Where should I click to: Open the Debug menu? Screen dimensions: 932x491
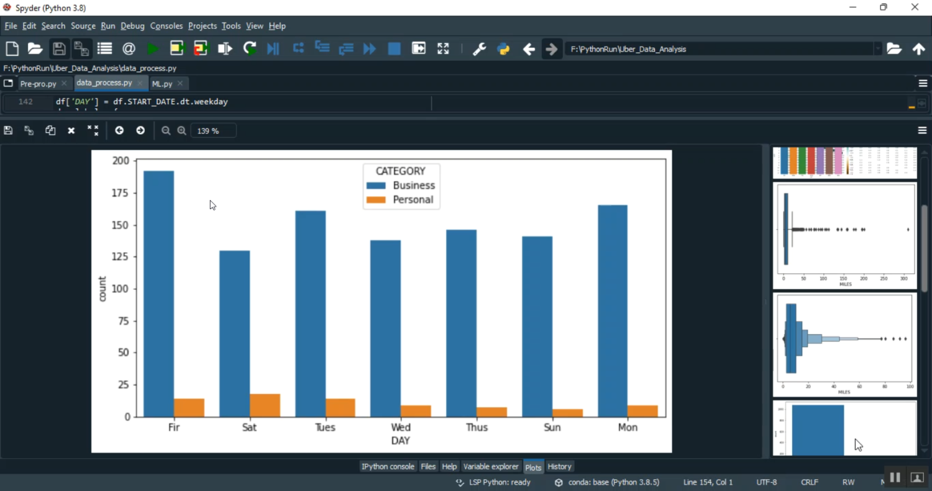click(132, 26)
